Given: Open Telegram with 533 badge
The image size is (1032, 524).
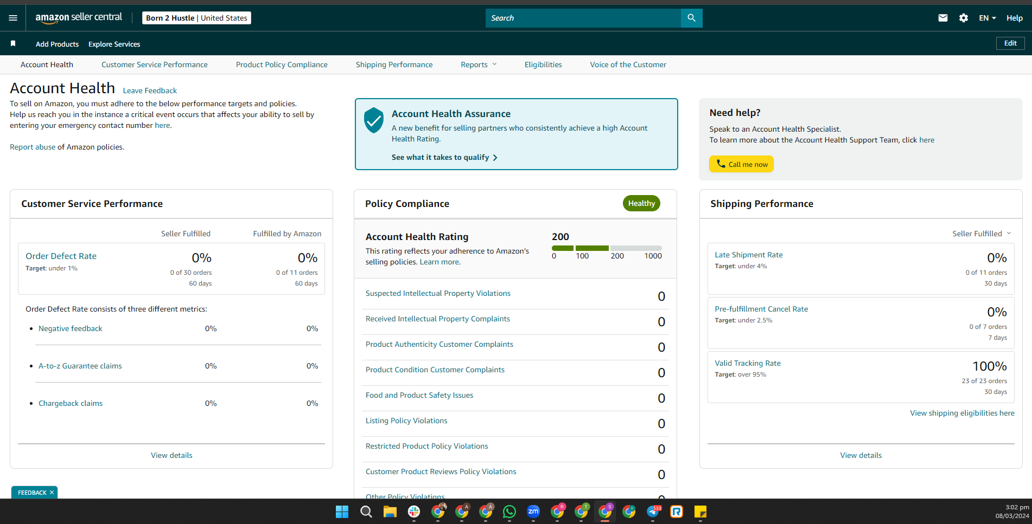Looking at the screenshot, I should coord(653,512).
